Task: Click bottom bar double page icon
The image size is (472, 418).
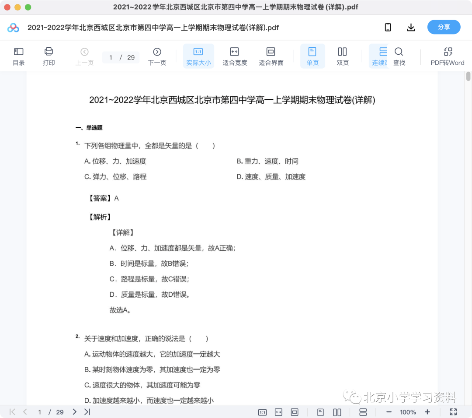Action: pyautogui.click(x=337, y=412)
